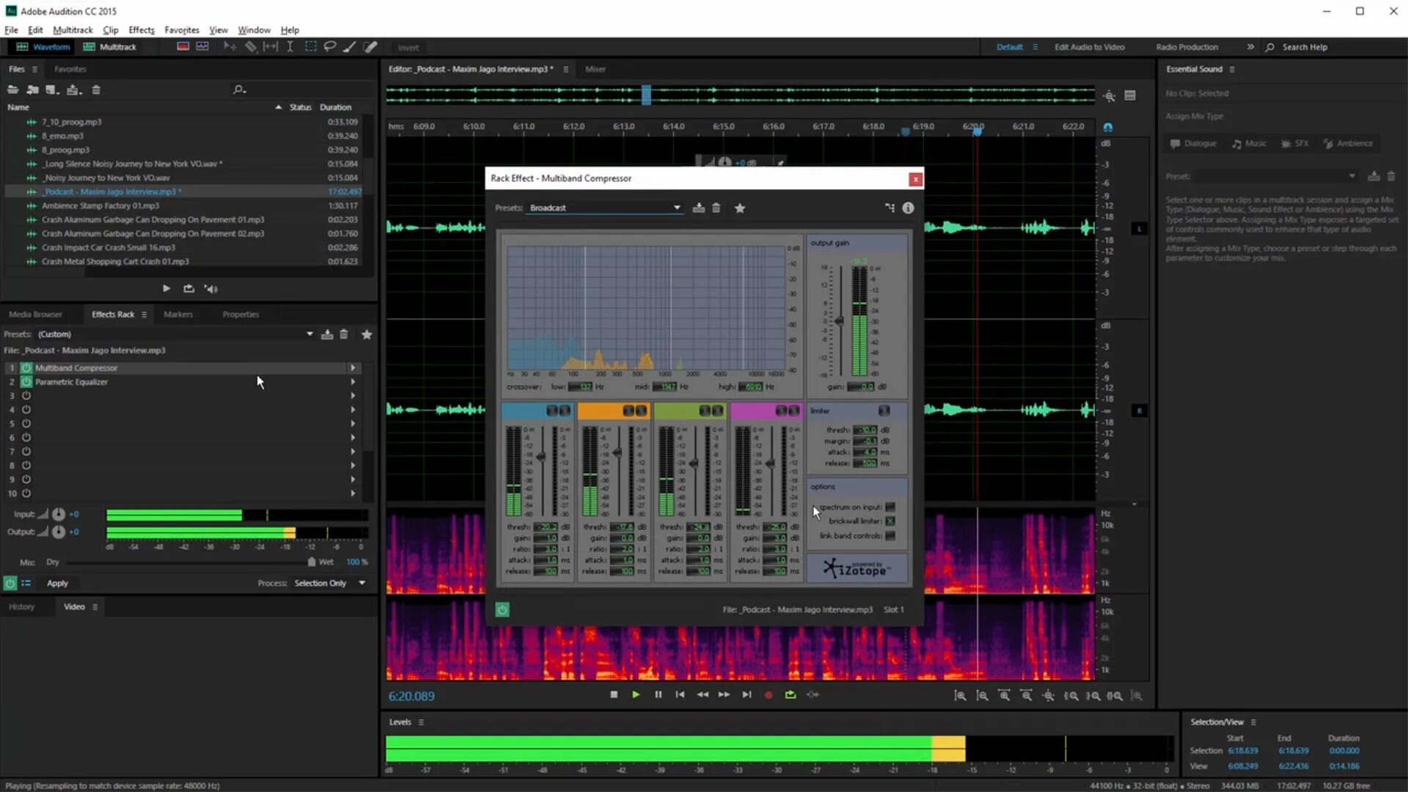
Task: Disable the brickwall limiter checkbox
Action: click(x=890, y=521)
